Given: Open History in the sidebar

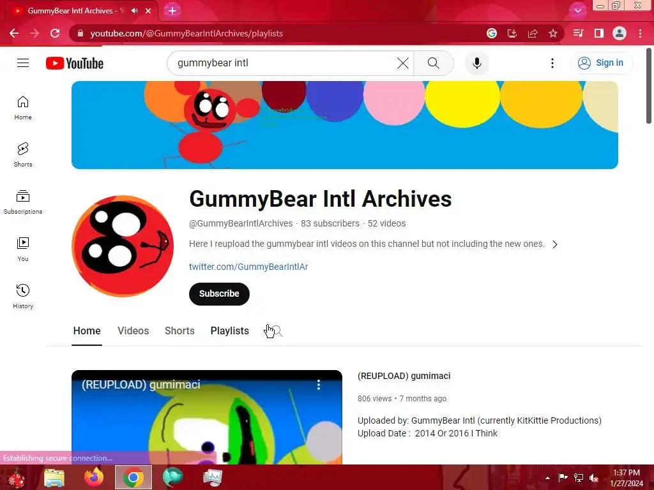Looking at the screenshot, I should [23, 296].
